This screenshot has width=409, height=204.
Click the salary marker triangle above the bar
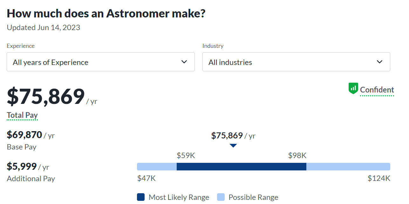click(233, 146)
